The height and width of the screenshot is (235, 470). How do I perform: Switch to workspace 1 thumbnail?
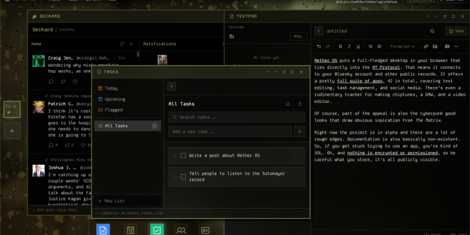12,110
